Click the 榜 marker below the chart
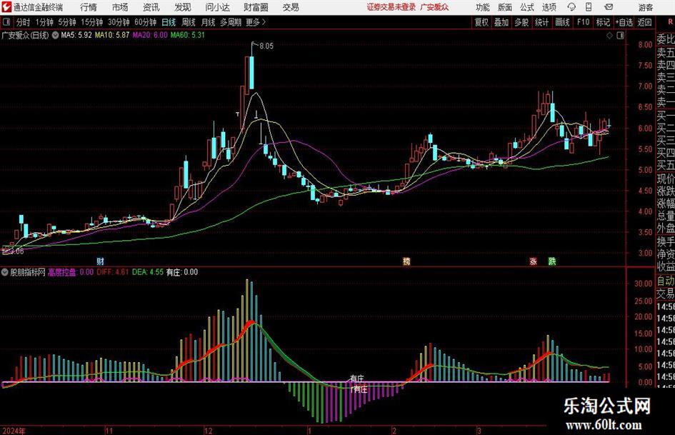675x435 pixels. (406, 261)
